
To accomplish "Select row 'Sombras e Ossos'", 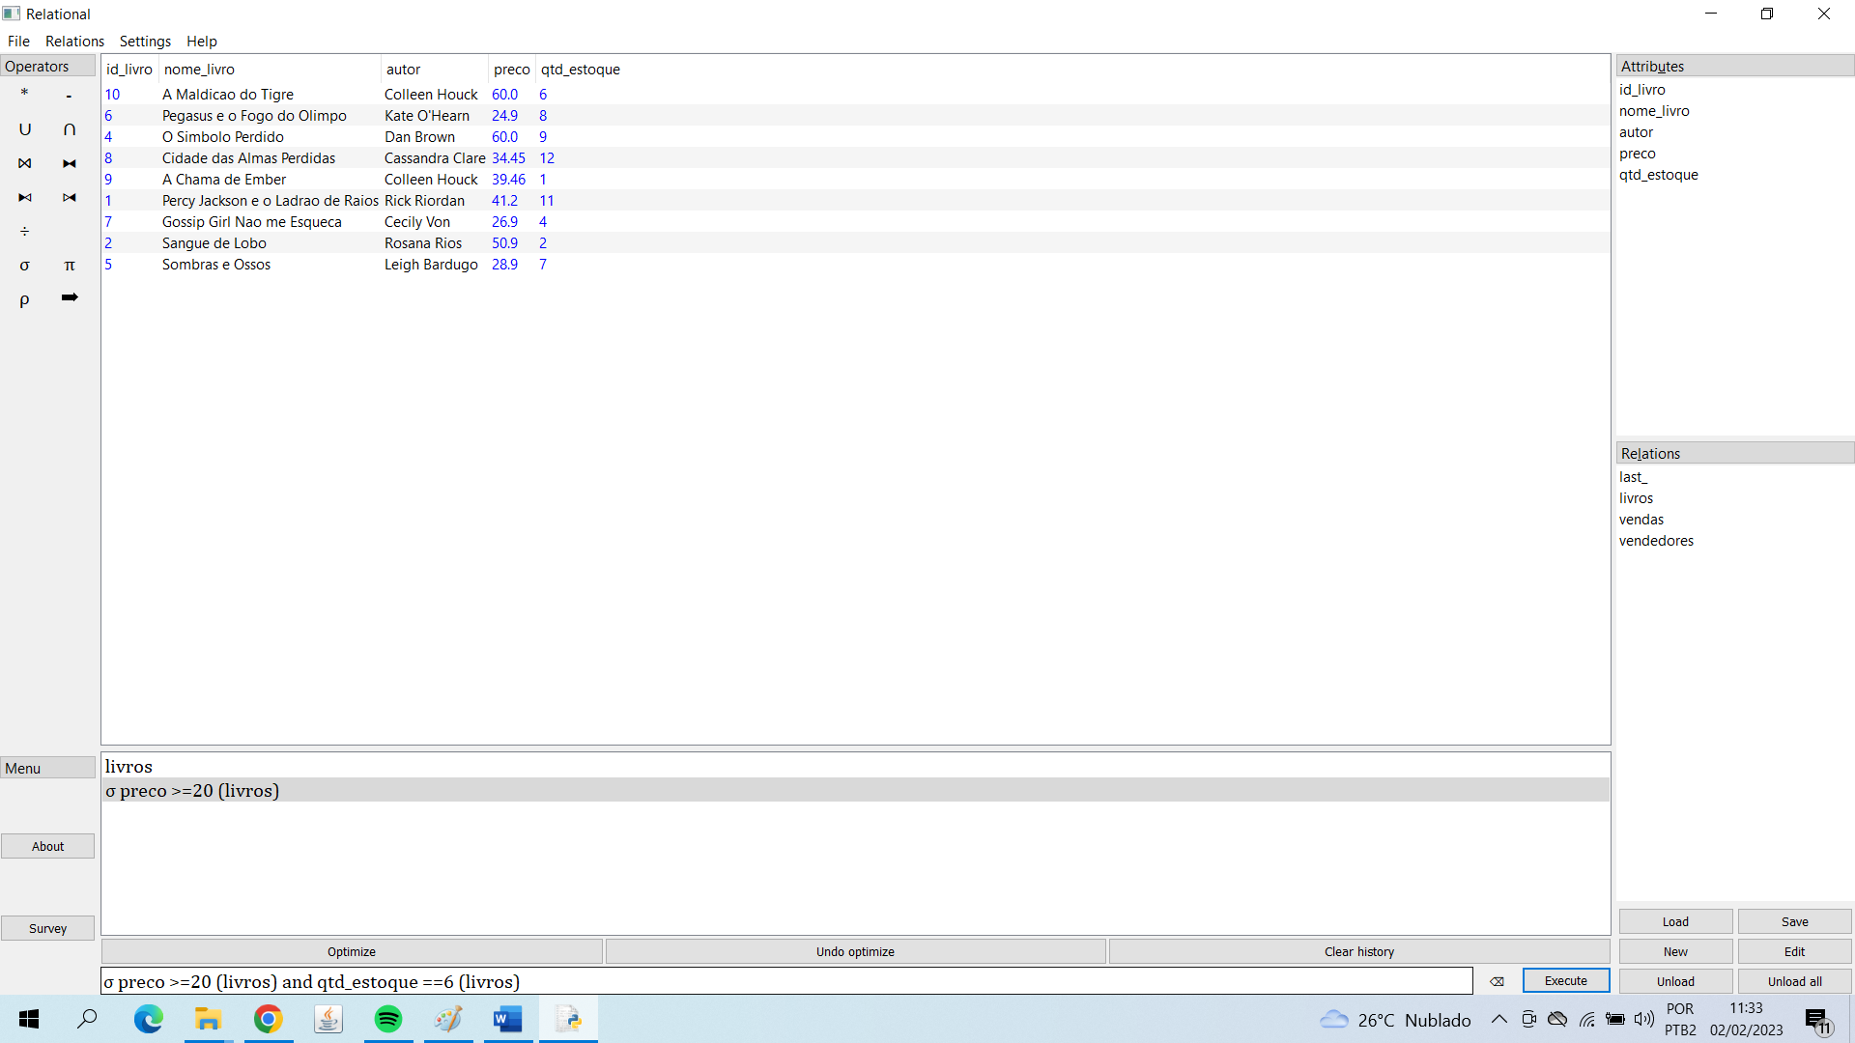I will [x=855, y=265].
